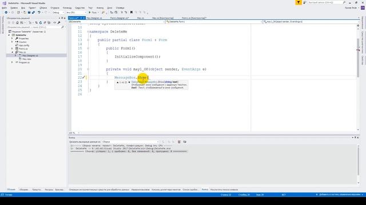Image resolution: width=366 pixels, height=205 pixels.
Task: Open the Debug configuration dropdown
Action: point(58,13)
